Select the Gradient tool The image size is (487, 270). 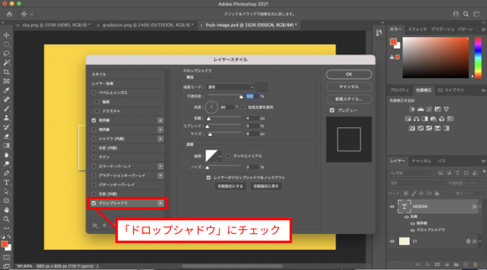pyautogui.click(x=6, y=145)
